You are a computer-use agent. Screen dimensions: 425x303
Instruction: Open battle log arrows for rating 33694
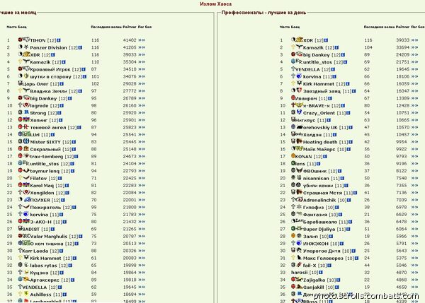click(414, 47)
